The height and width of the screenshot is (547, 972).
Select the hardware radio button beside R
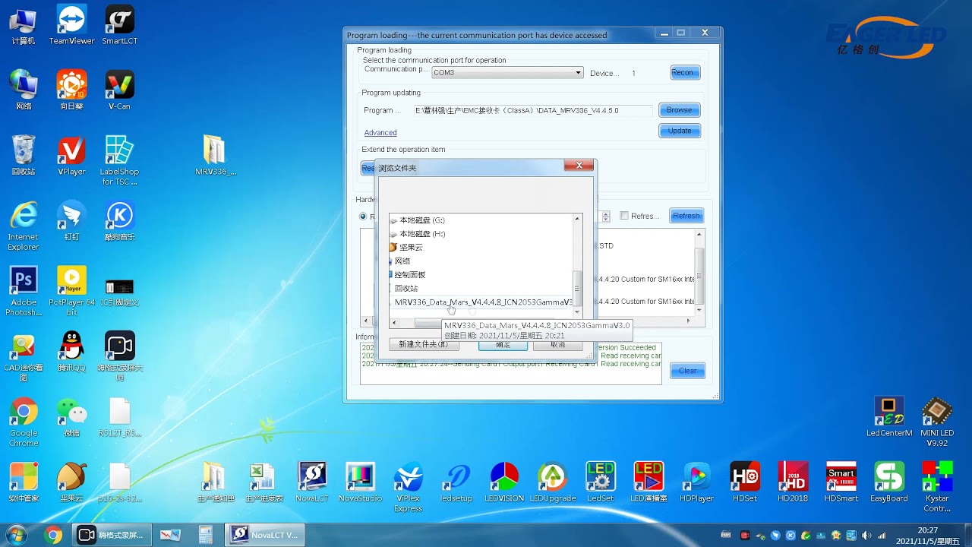coord(364,217)
